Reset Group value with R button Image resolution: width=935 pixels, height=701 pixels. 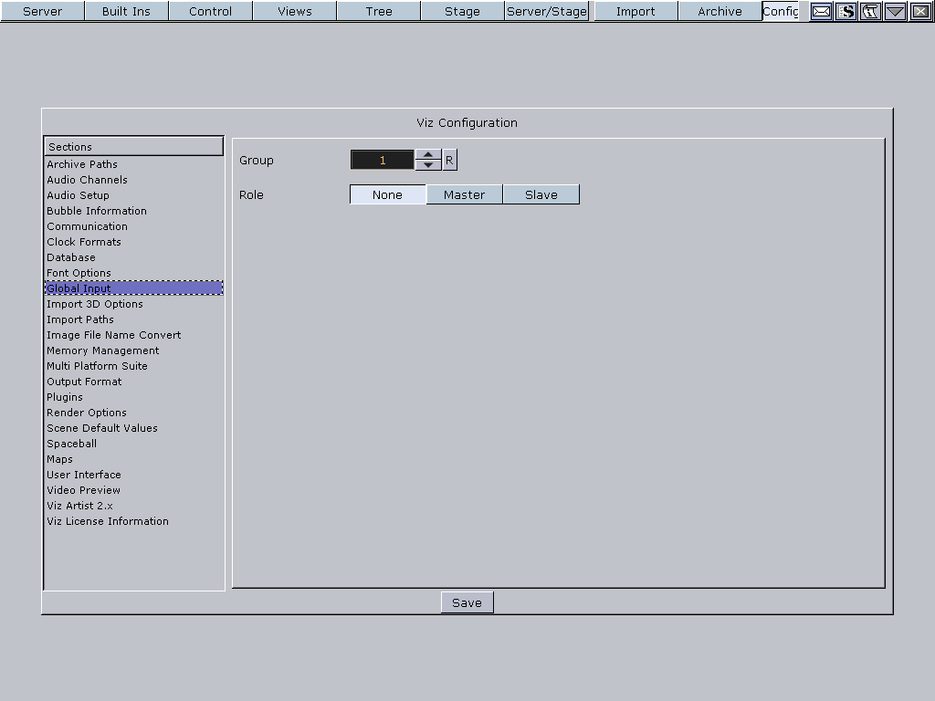coord(449,161)
